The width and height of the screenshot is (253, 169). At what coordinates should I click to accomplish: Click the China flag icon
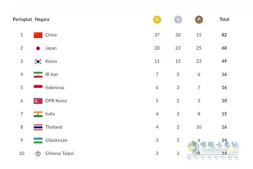click(x=38, y=35)
